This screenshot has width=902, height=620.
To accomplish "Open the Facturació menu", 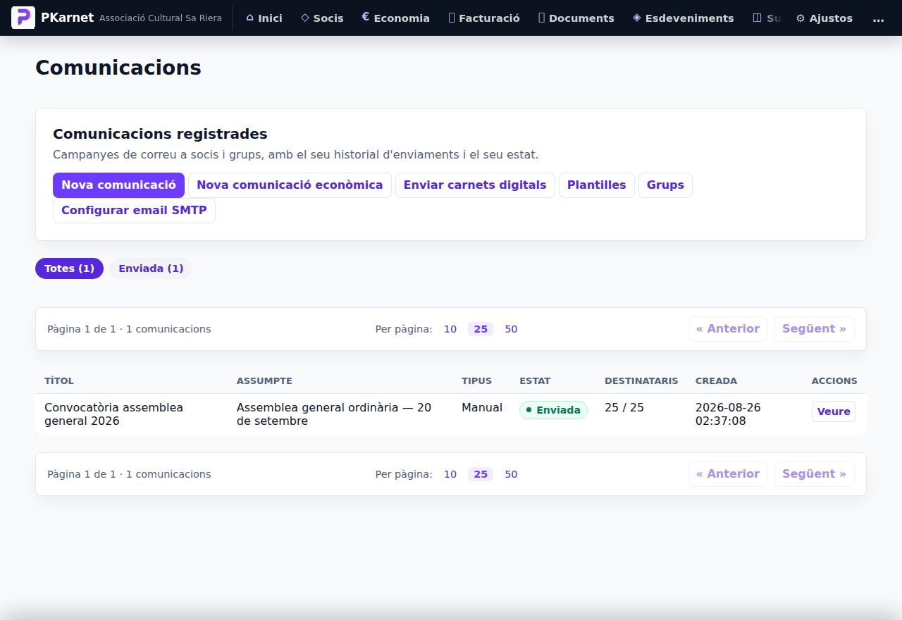I will (x=484, y=18).
